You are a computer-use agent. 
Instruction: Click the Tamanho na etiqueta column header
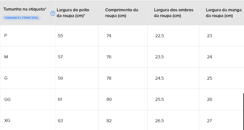coord(25,9)
